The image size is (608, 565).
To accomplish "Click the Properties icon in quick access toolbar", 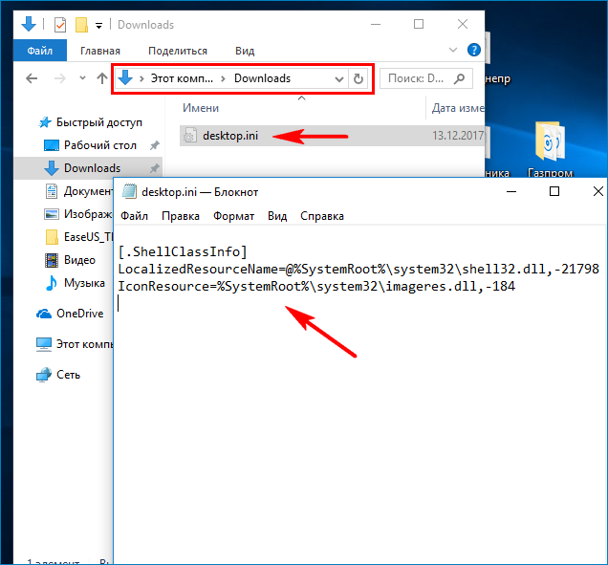I will pos(60,24).
